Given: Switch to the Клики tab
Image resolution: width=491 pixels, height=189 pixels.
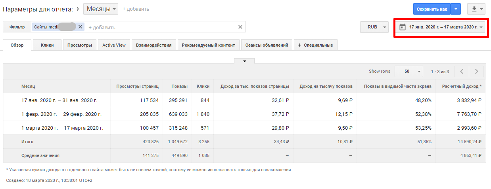Looking at the screenshot, I should 47,45.
